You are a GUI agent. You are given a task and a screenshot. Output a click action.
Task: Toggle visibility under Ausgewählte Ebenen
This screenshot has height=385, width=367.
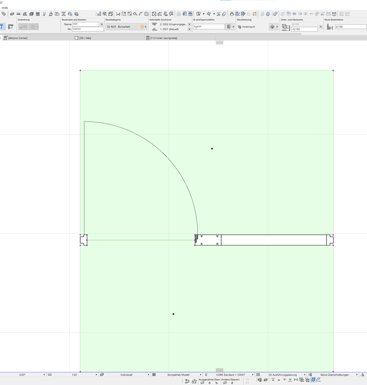202,383
